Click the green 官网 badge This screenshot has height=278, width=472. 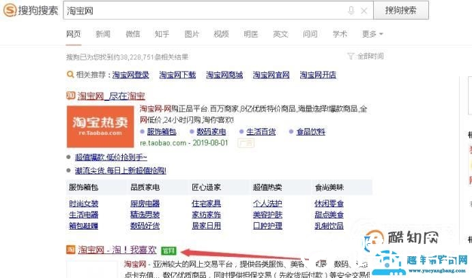[168, 250]
